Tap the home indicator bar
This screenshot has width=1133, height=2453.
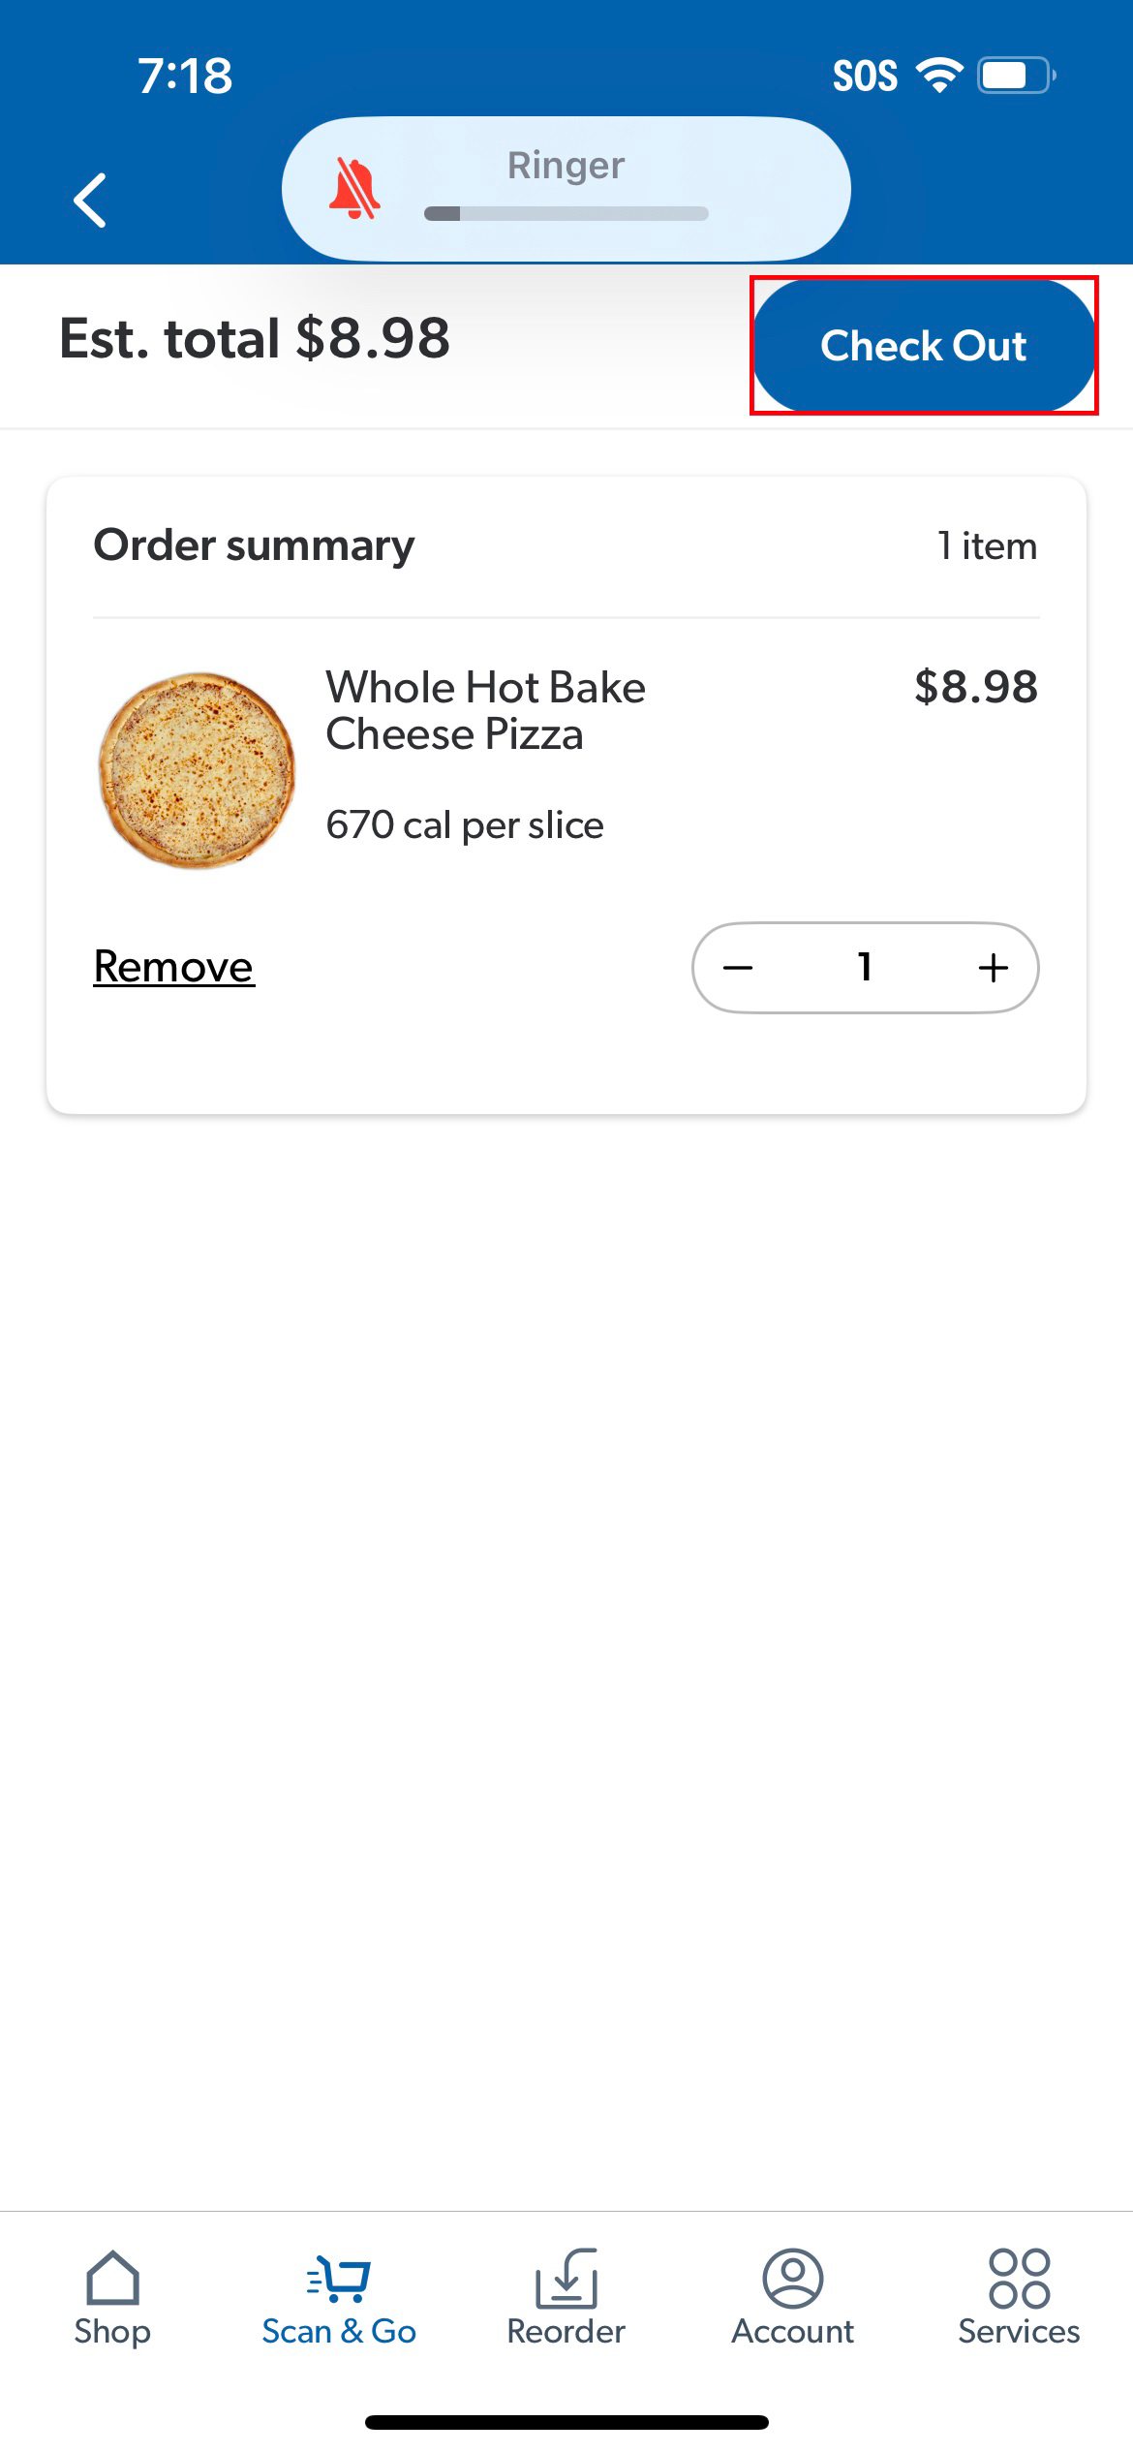(x=566, y=2422)
